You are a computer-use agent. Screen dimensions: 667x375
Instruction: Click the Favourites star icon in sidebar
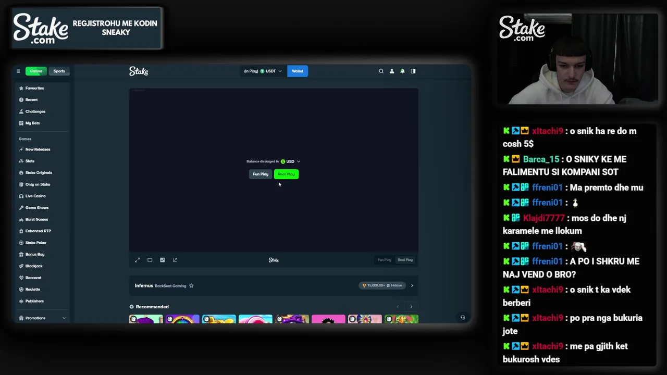point(21,88)
